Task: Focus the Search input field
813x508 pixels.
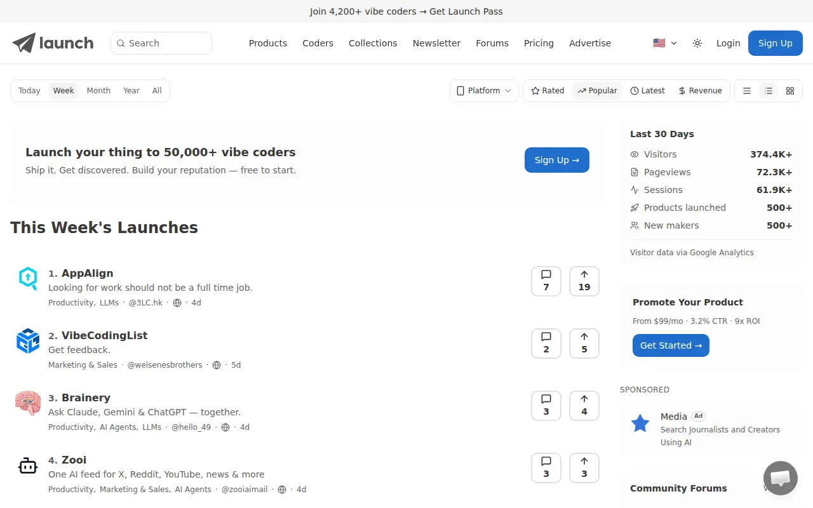Action: pos(161,43)
